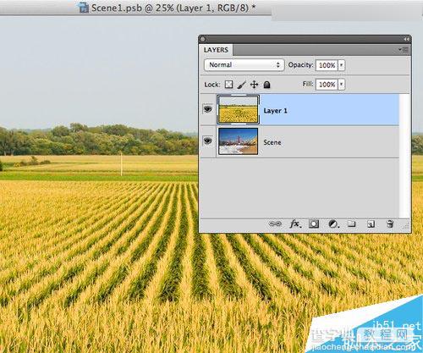Select the Scene layer name
This screenshot has width=423, height=353.
click(272, 142)
